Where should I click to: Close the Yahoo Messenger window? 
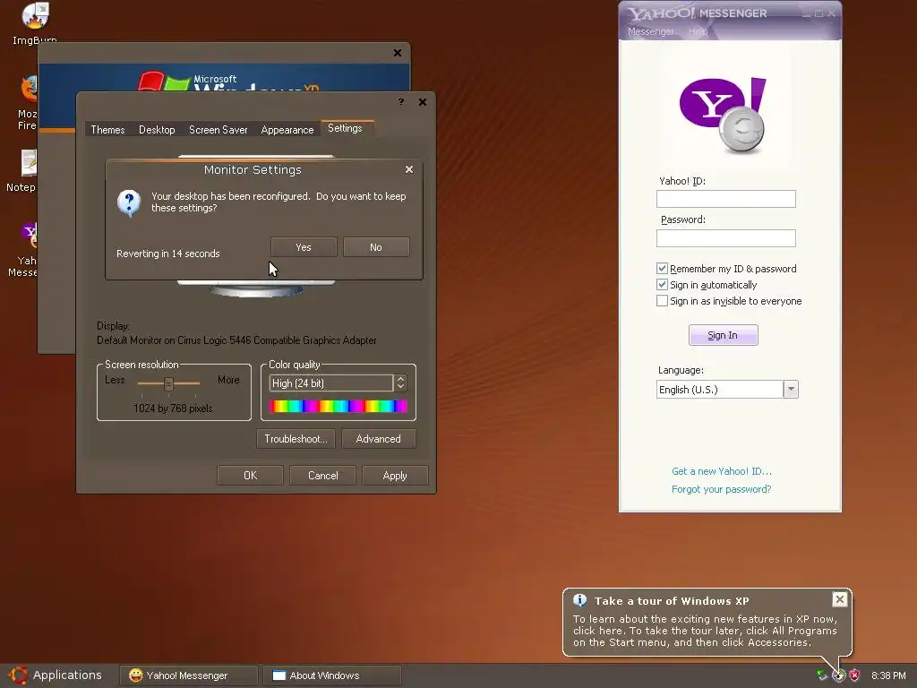832,13
